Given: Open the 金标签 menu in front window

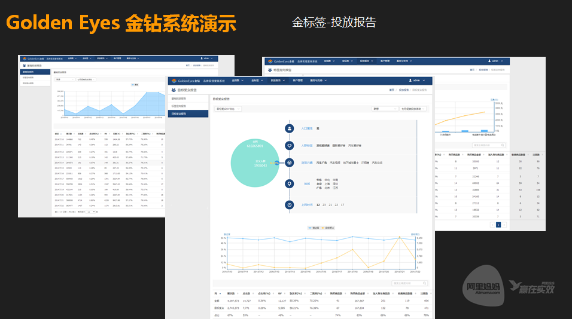Looking at the screenshot, I should (x=257, y=81).
